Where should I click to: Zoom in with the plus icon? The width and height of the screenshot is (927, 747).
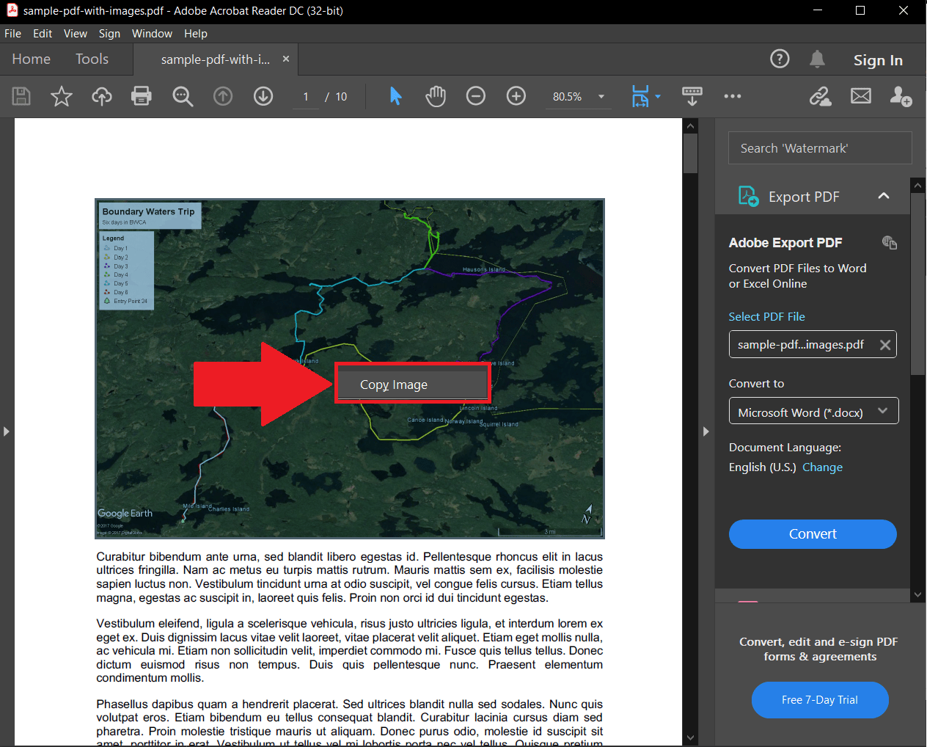(x=516, y=96)
